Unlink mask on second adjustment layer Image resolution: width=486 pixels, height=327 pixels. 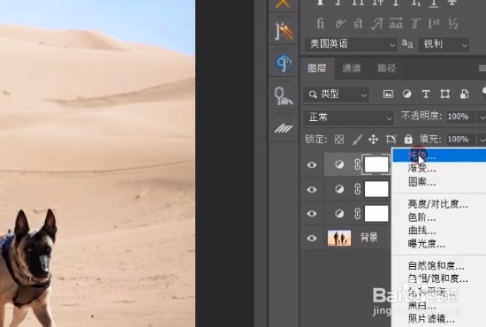click(357, 189)
